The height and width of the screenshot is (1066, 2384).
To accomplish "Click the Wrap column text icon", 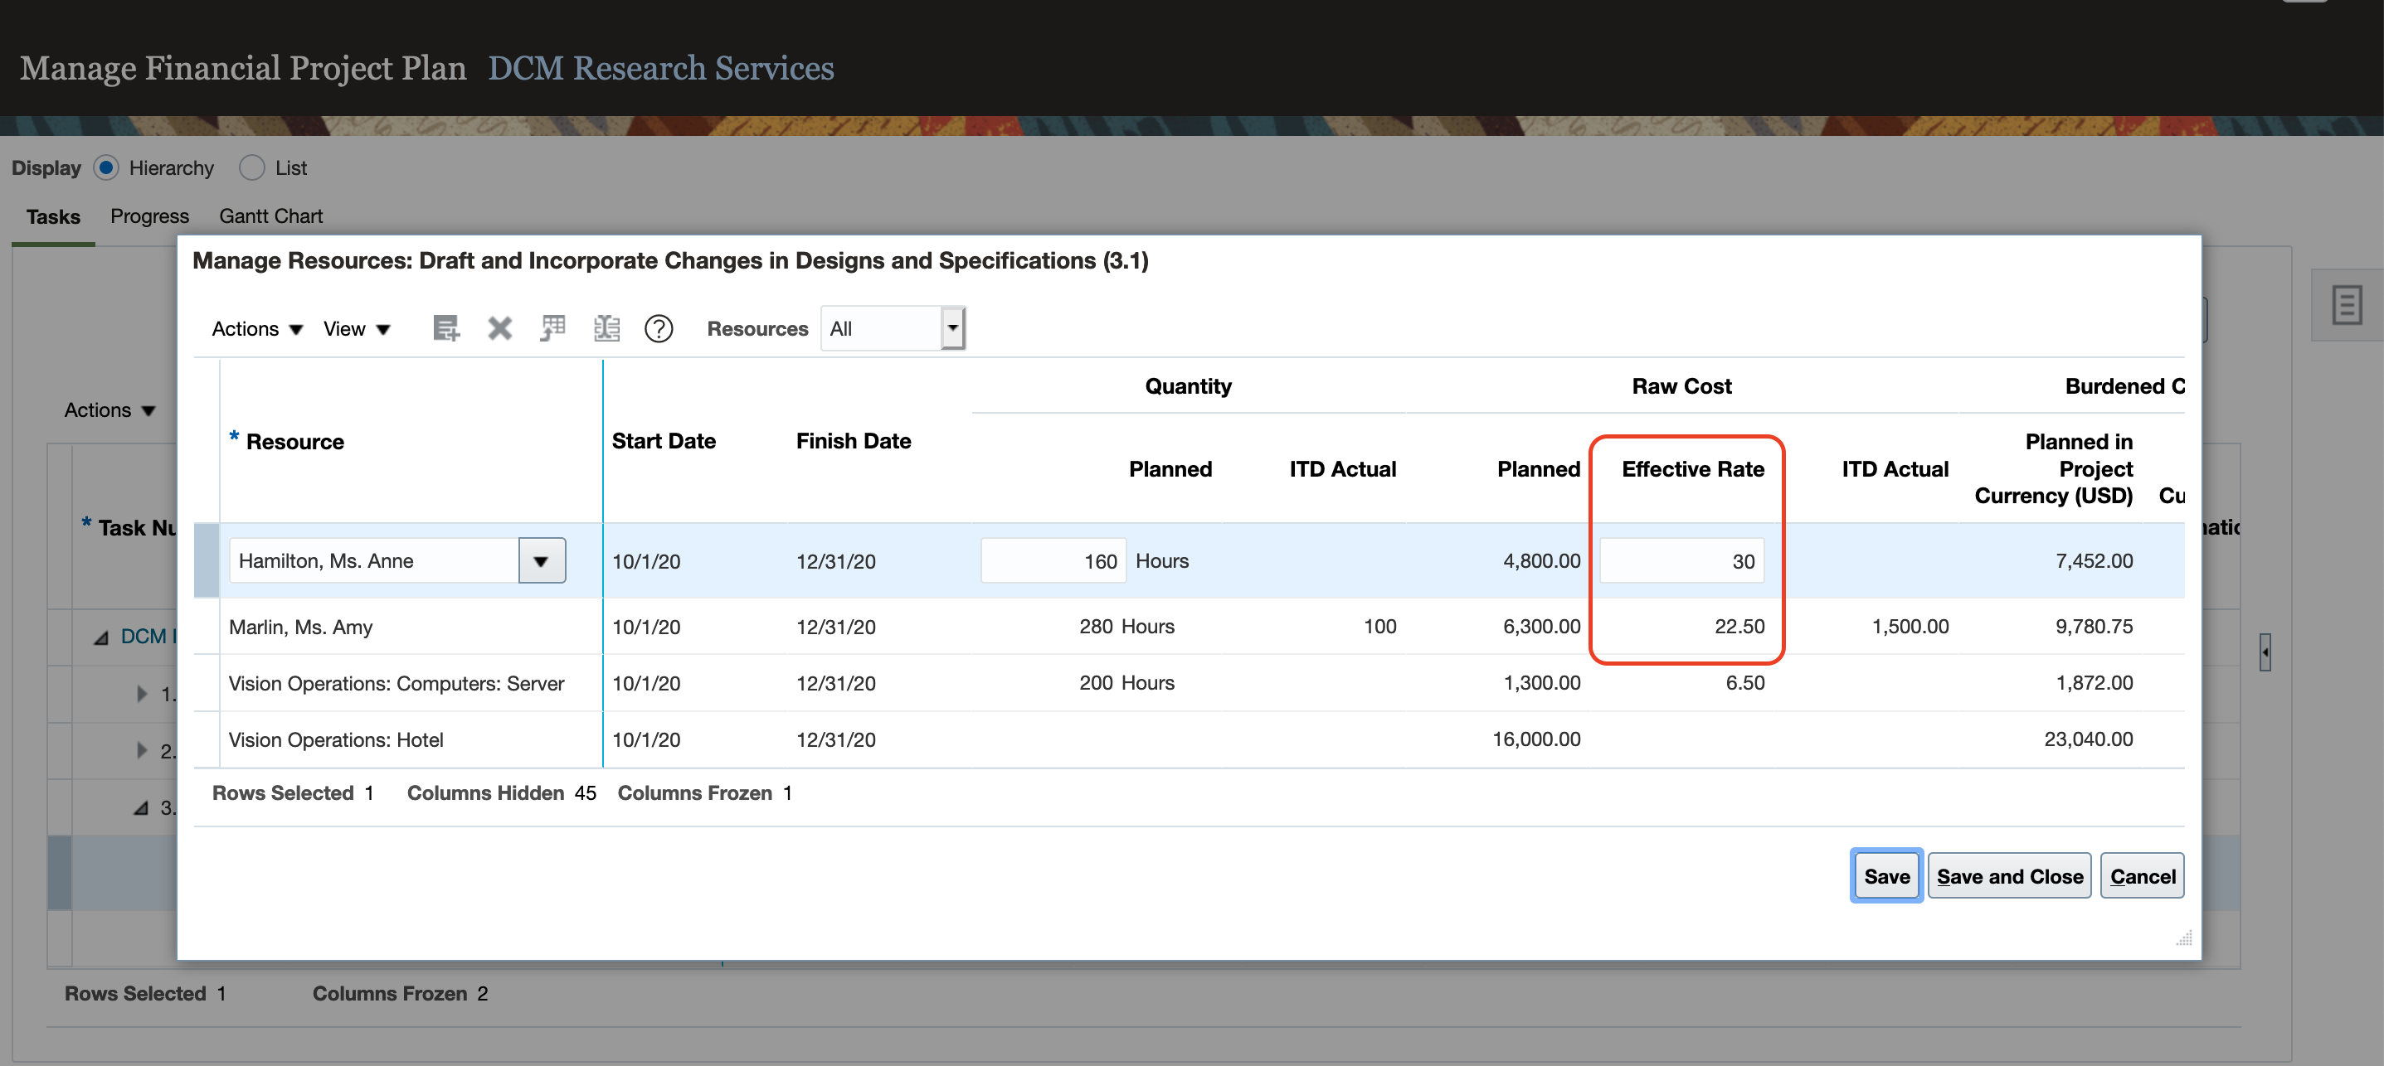I will click(x=606, y=328).
